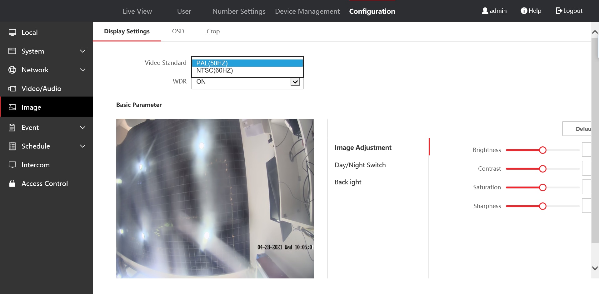Click the Image picture icon in sidebar
Image resolution: width=599 pixels, height=294 pixels.
[12, 107]
